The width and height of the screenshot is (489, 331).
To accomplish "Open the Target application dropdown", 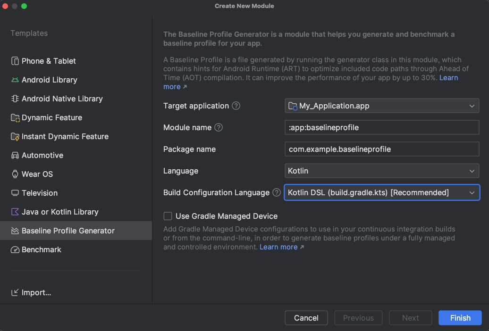I will coord(381,106).
